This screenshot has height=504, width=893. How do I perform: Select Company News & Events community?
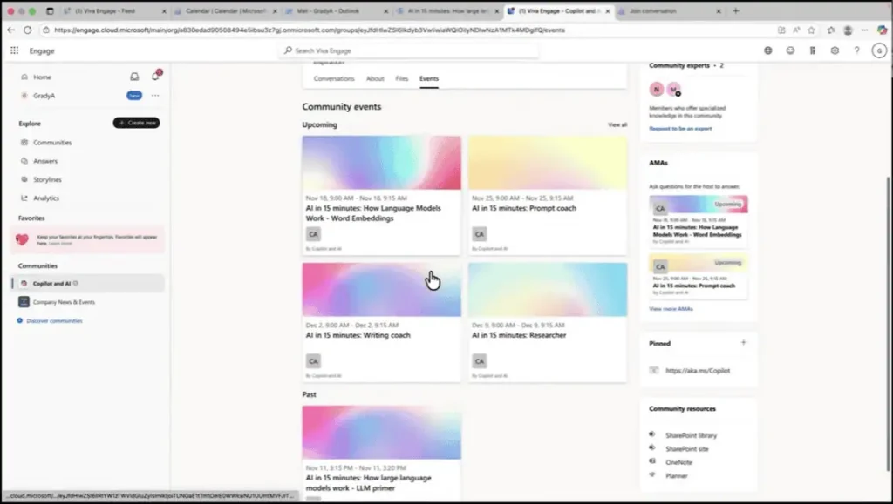(x=88, y=302)
